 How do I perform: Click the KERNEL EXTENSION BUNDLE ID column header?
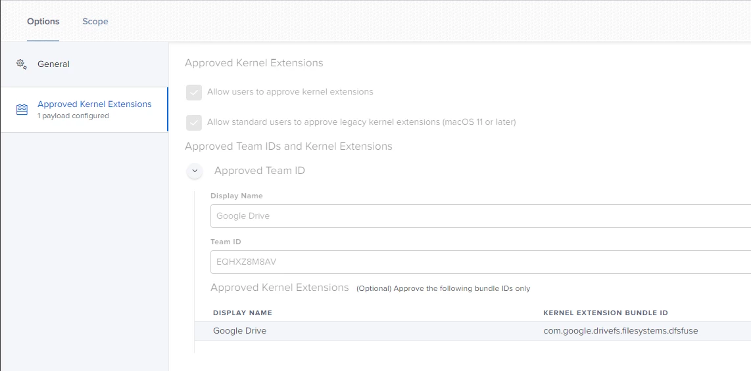(605, 313)
